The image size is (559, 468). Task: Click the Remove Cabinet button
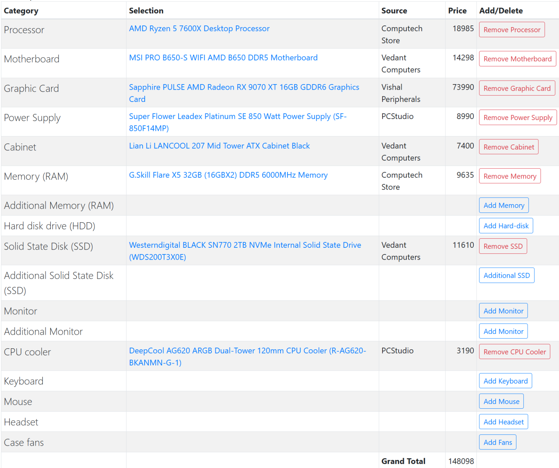508,147
